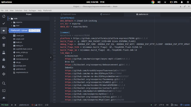Run PlatformIO Build checkmark icon
This screenshot has width=191, height=107.
pos(4,23)
